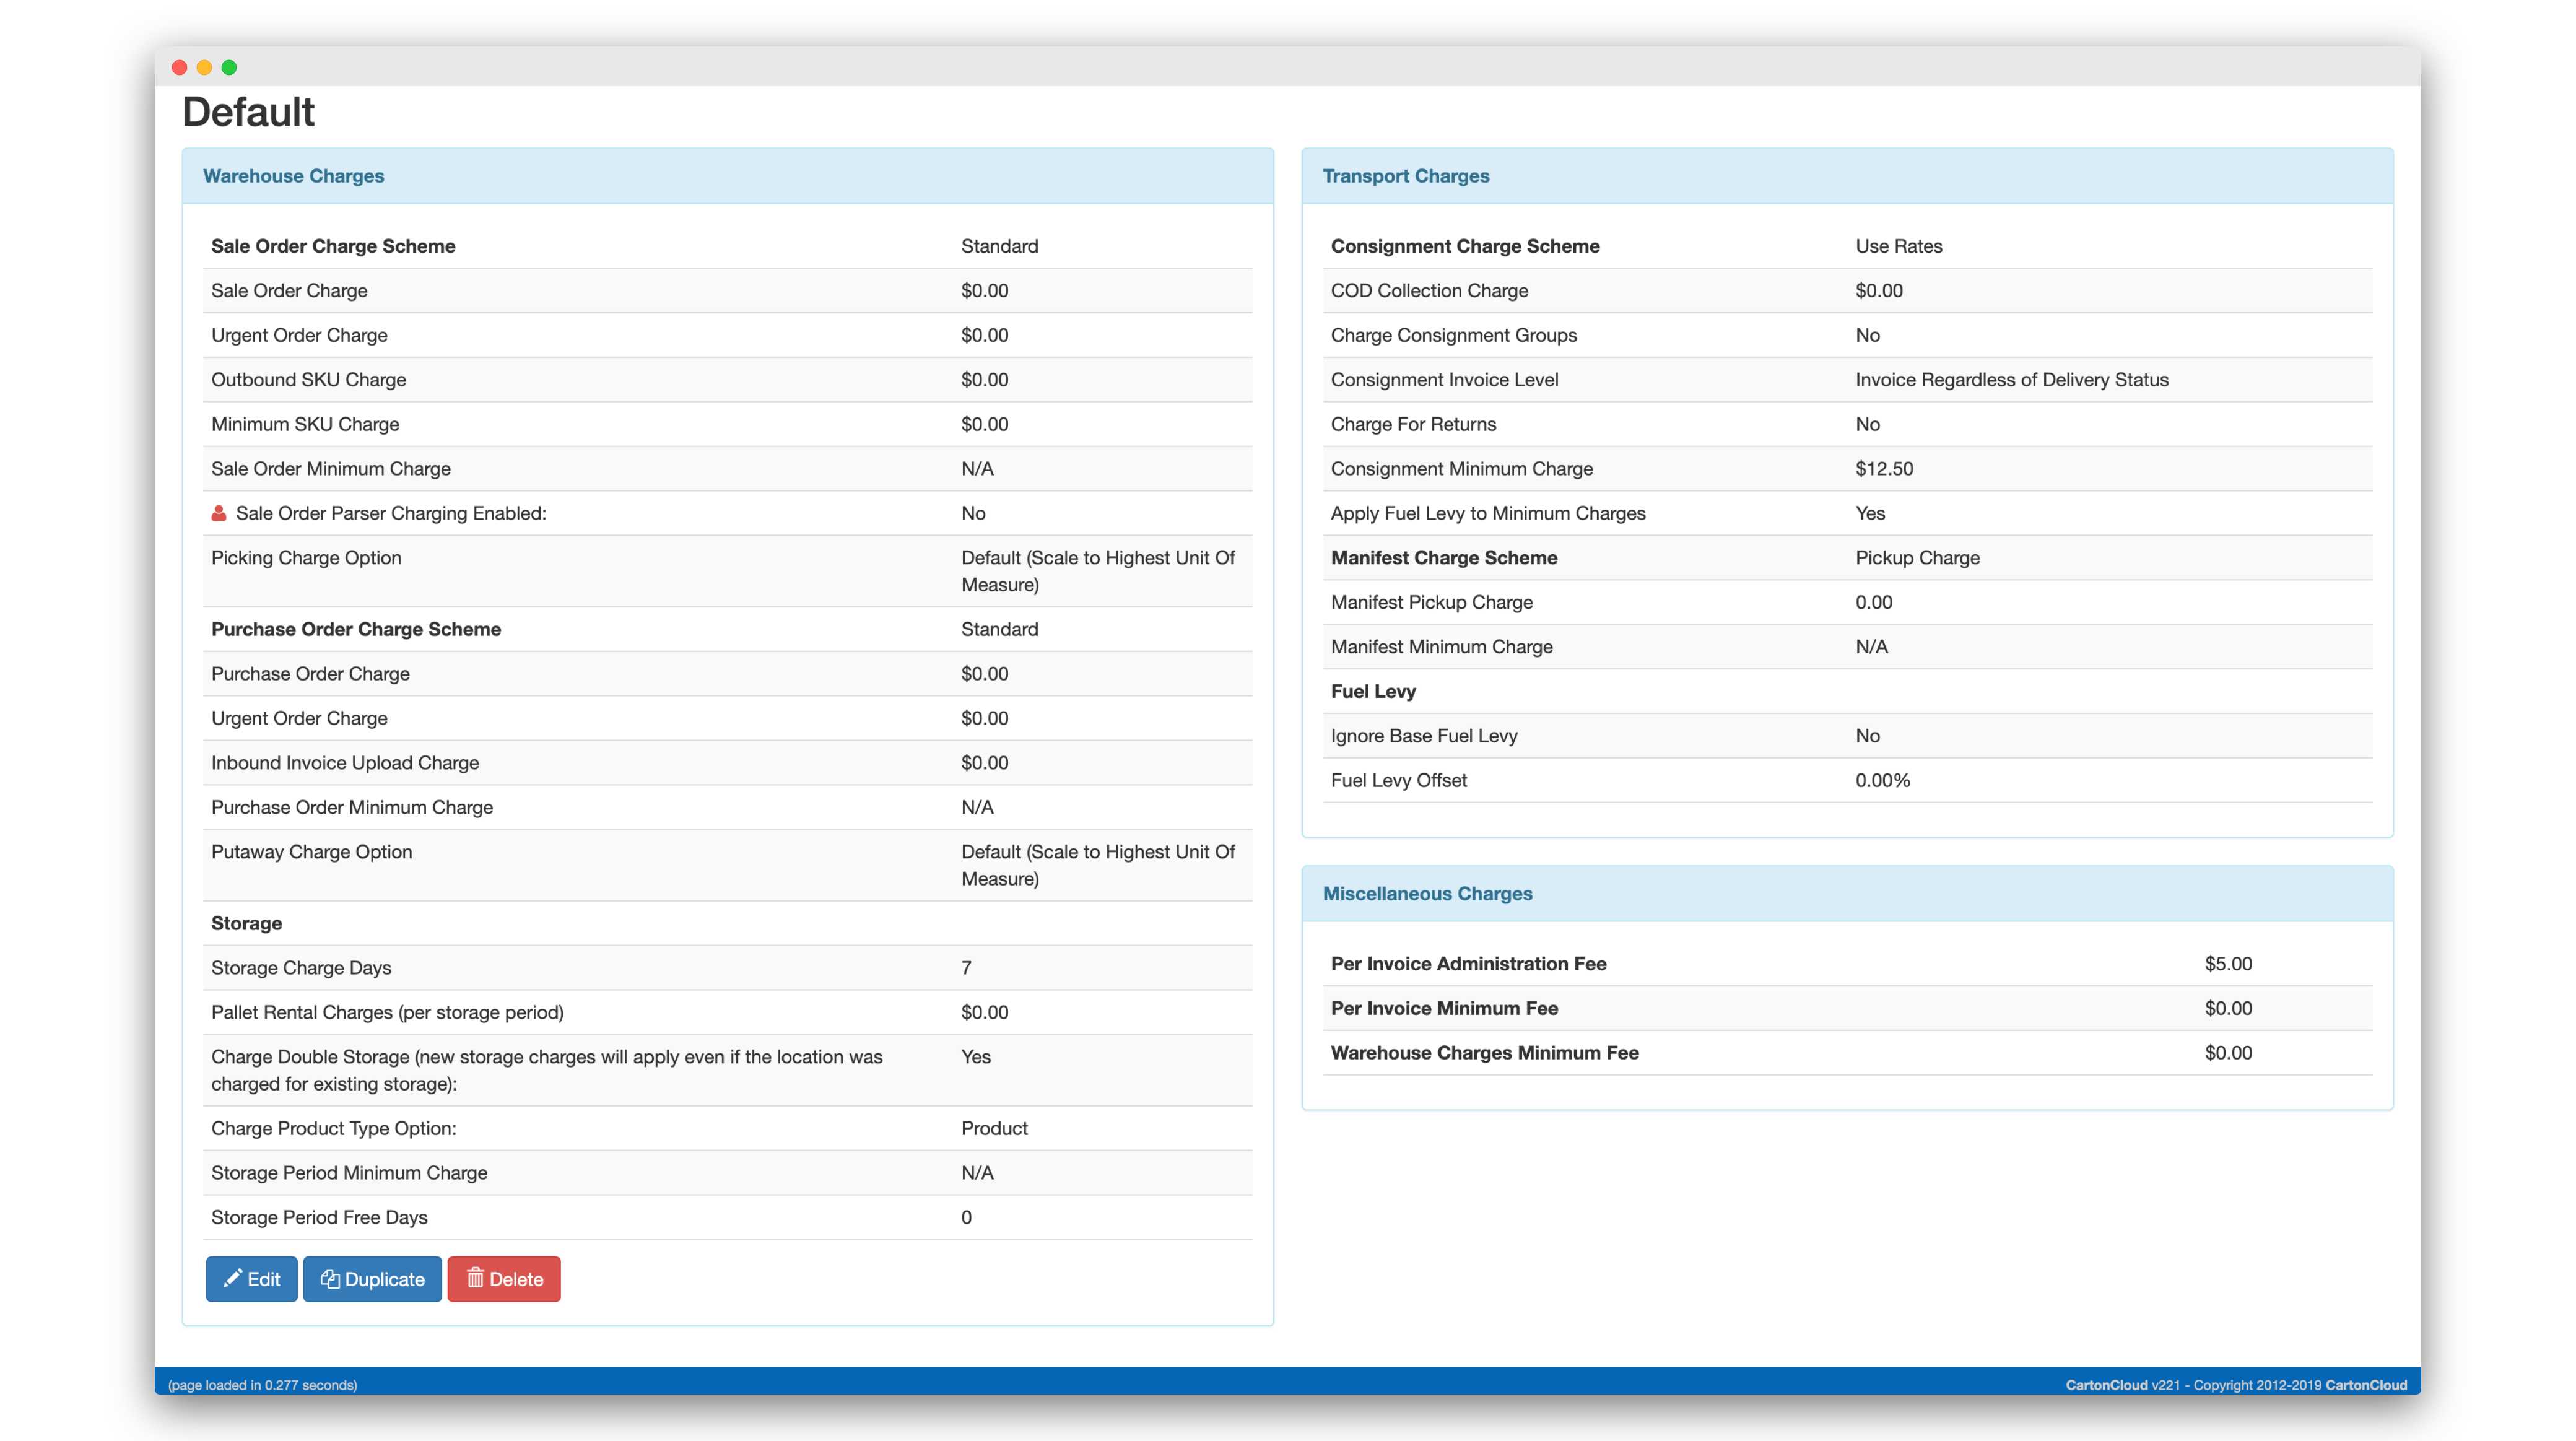The height and width of the screenshot is (1441, 2576).
Task: Click the trash icon in Delete button
Action: 475,1278
